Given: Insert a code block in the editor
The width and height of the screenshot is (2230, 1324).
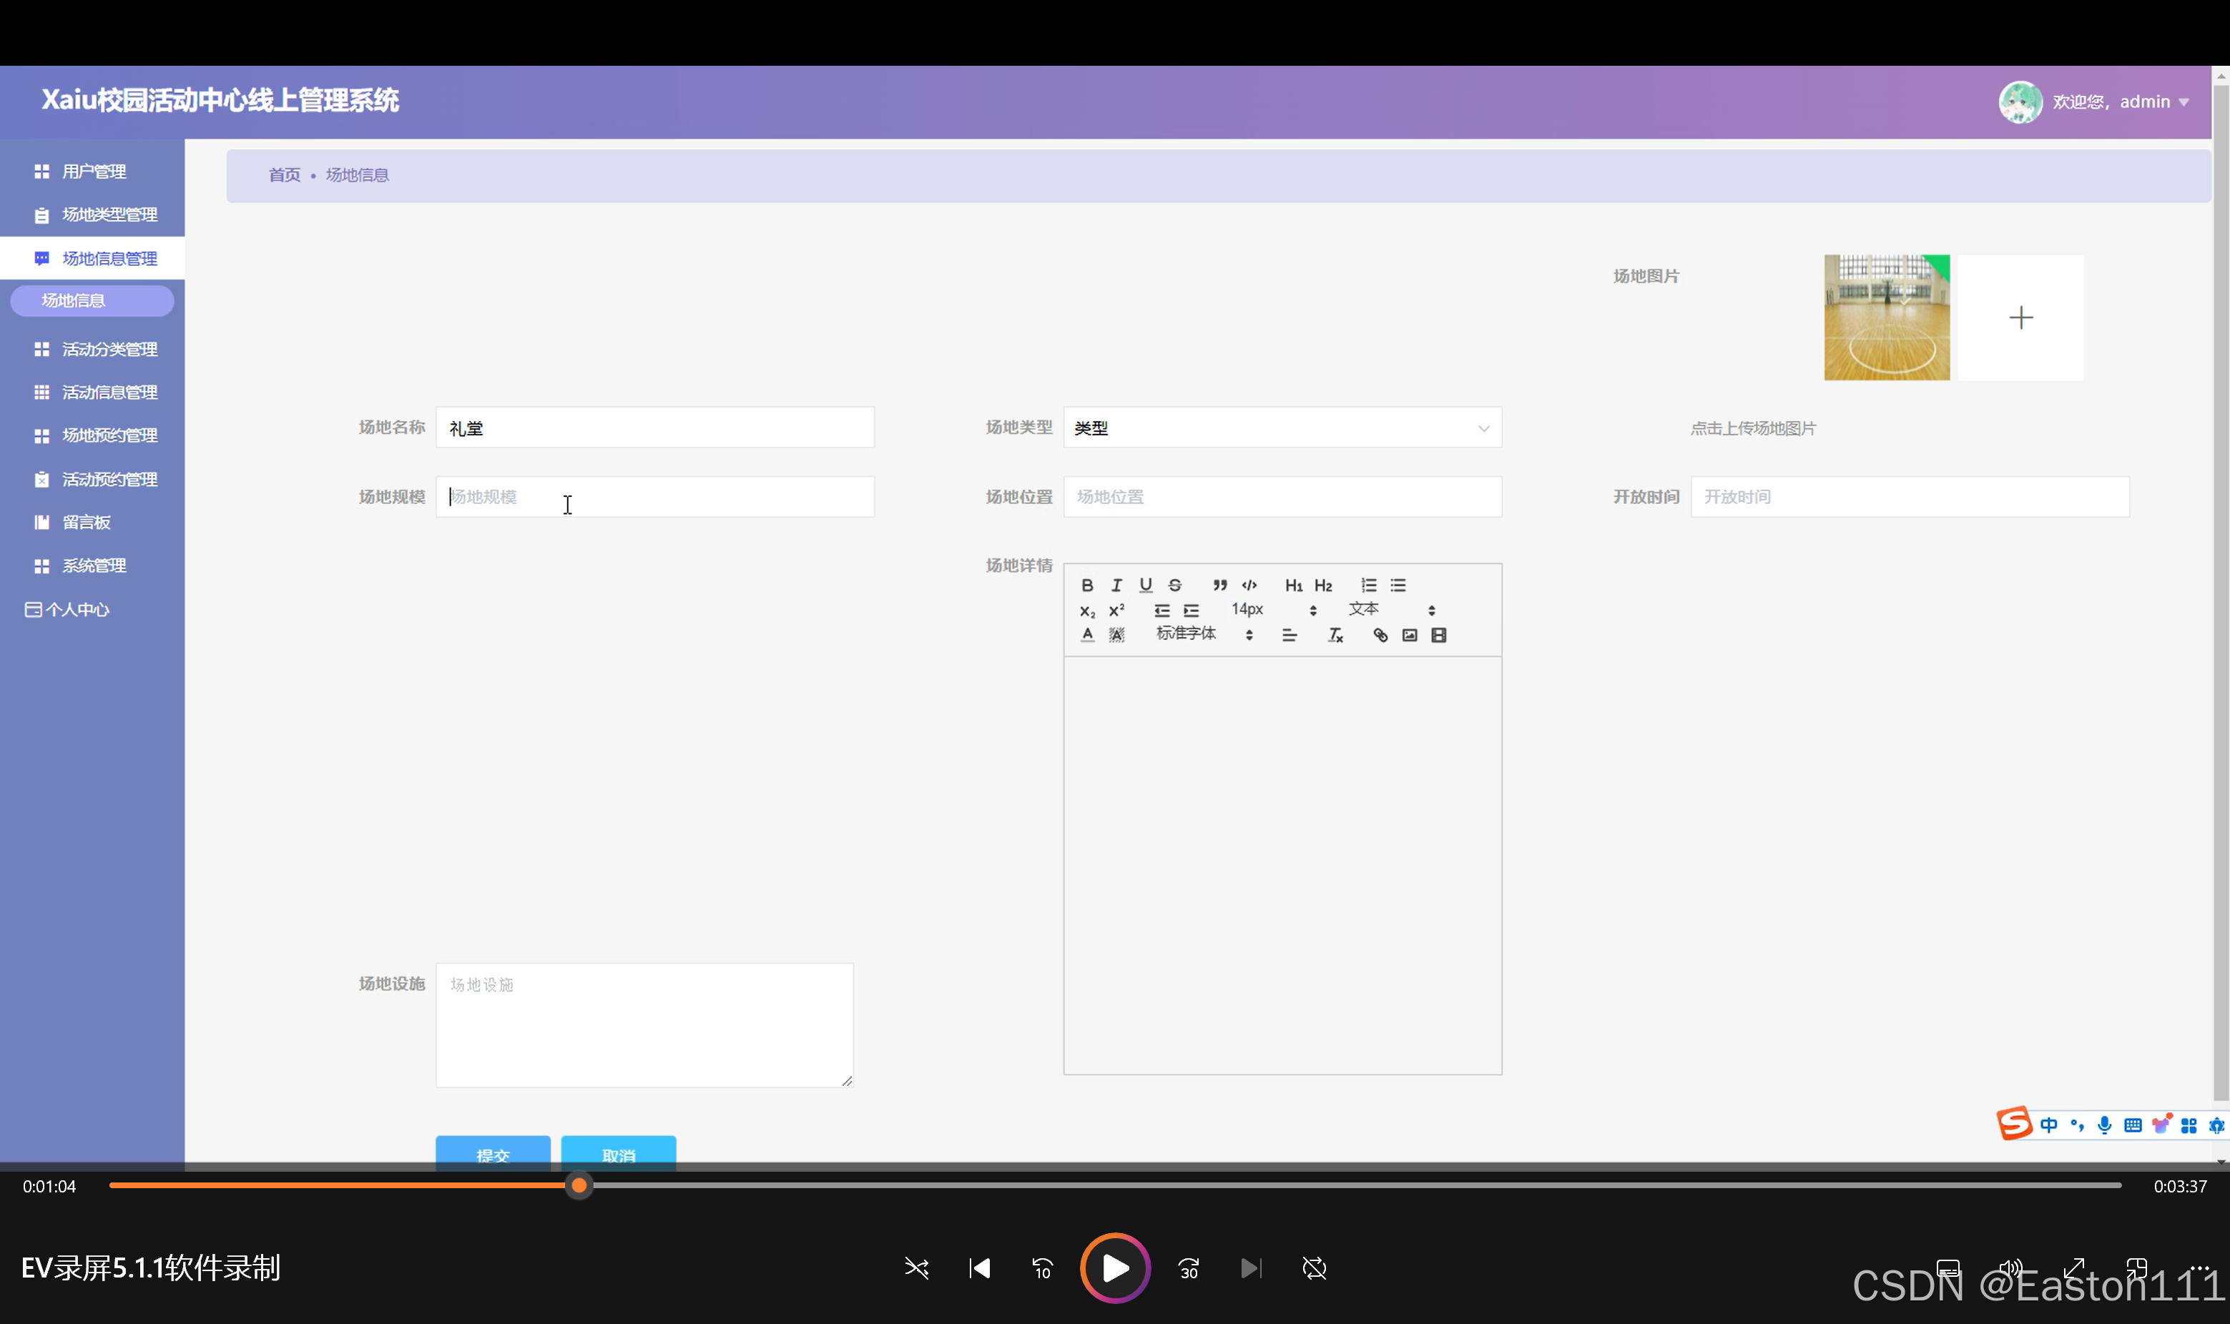Looking at the screenshot, I should (1249, 586).
